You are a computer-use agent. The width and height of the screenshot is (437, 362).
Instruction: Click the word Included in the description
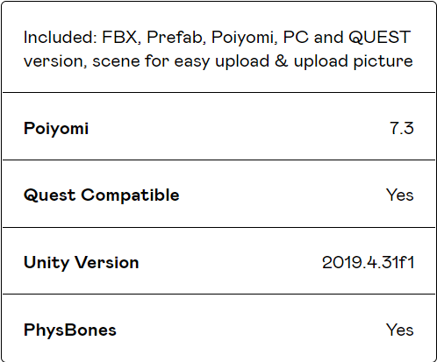(61, 37)
